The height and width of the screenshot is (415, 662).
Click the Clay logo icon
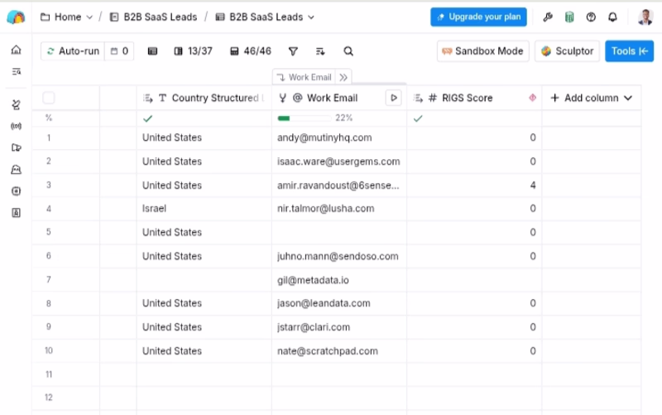(16, 17)
